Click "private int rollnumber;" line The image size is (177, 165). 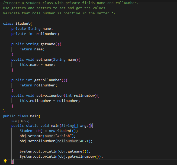[35, 34]
